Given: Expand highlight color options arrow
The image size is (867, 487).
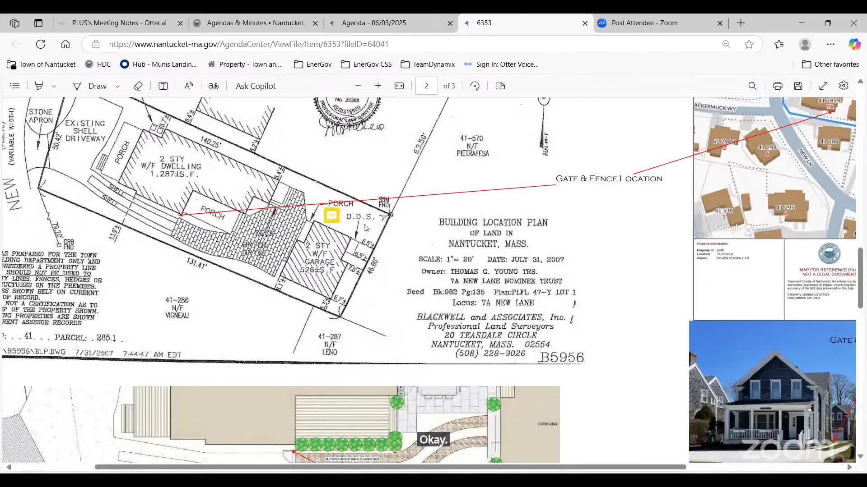Looking at the screenshot, I should coord(54,86).
